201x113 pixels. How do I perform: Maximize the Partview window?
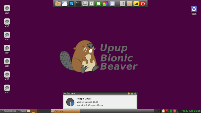(132, 93)
